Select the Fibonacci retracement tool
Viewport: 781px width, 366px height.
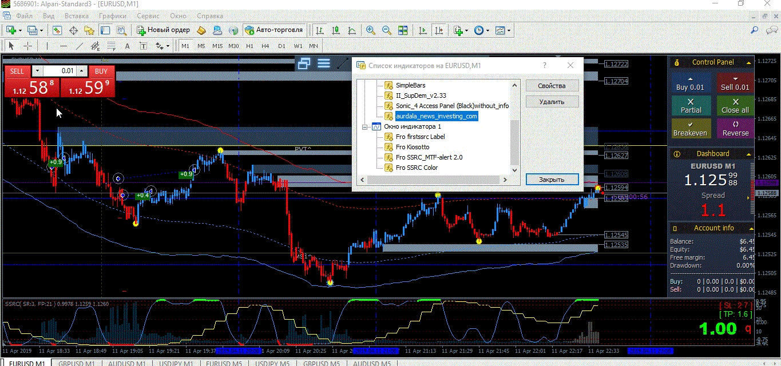coord(111,46)
